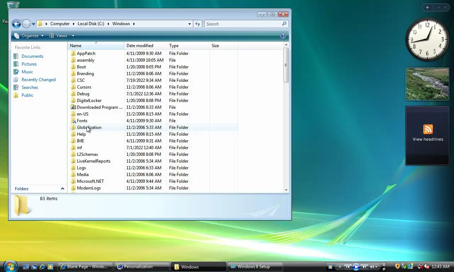Click View headlines RSS gadget icon
Image resolution: width=454 pixels, height=272 pixels.
(428, 129)
